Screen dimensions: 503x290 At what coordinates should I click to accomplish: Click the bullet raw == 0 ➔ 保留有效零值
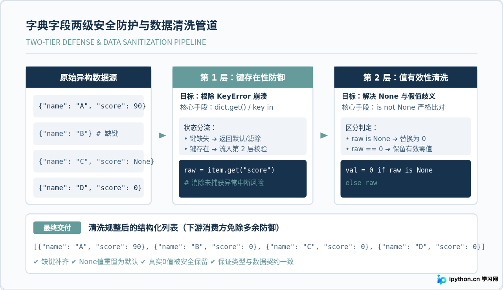pos(389,149)
